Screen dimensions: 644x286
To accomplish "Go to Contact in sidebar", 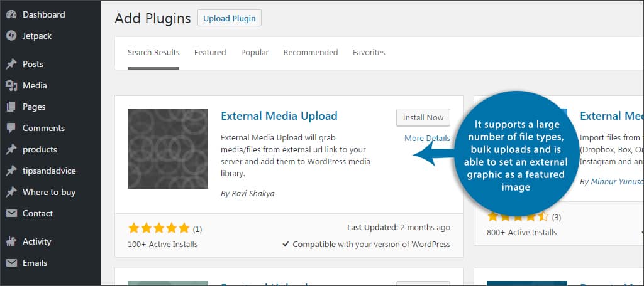I will [38, 213].
